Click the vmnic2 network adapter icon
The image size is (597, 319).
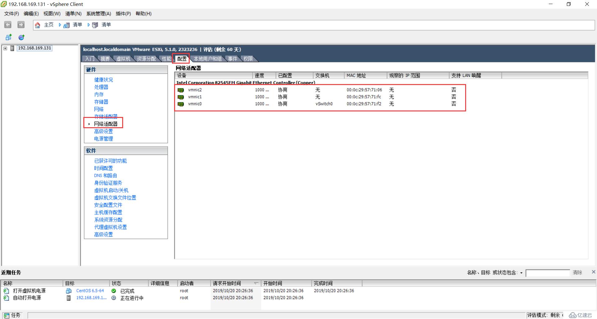coord(181,90)
